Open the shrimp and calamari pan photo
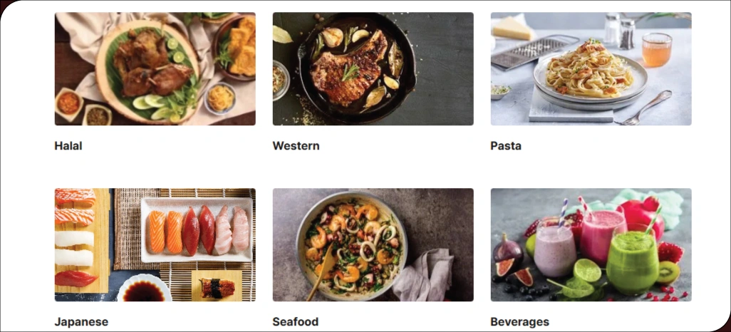Screen dimensions: 731x332 pos(373,245)
